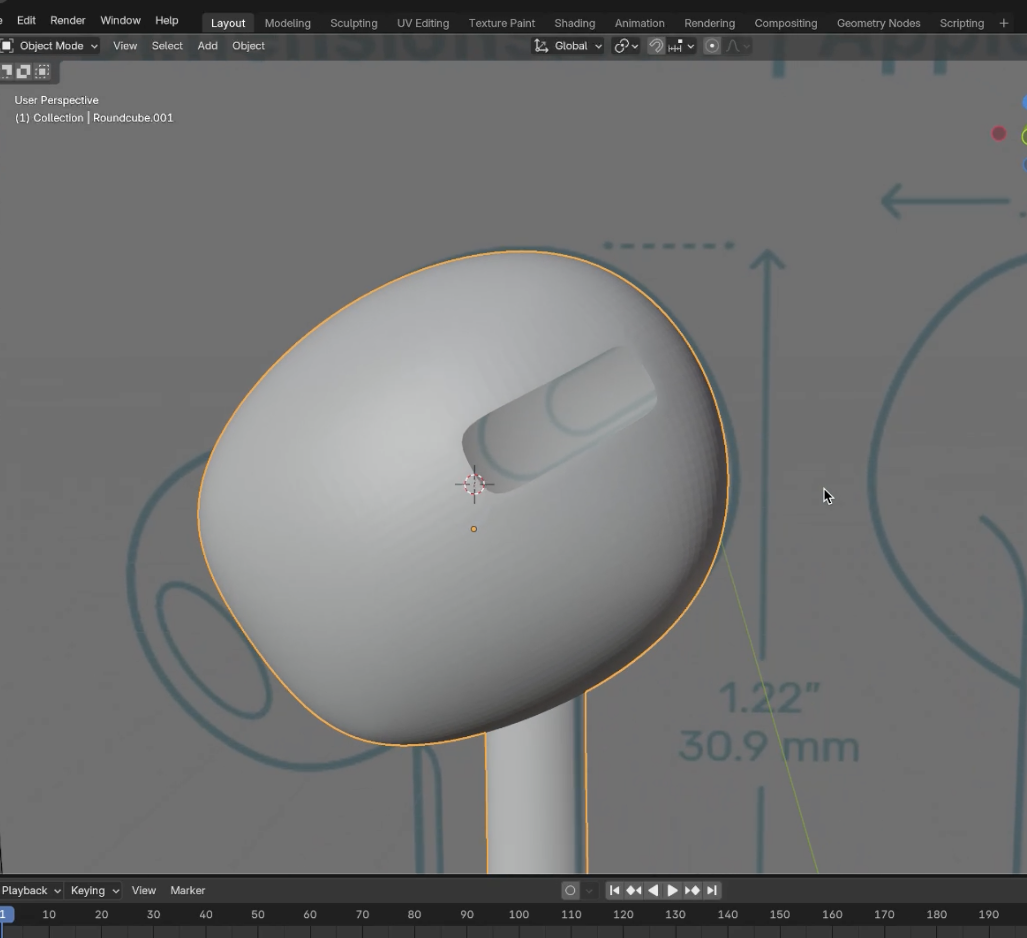Toggle proportional editing circle icon
The image size is (1027, 938).
712,47
